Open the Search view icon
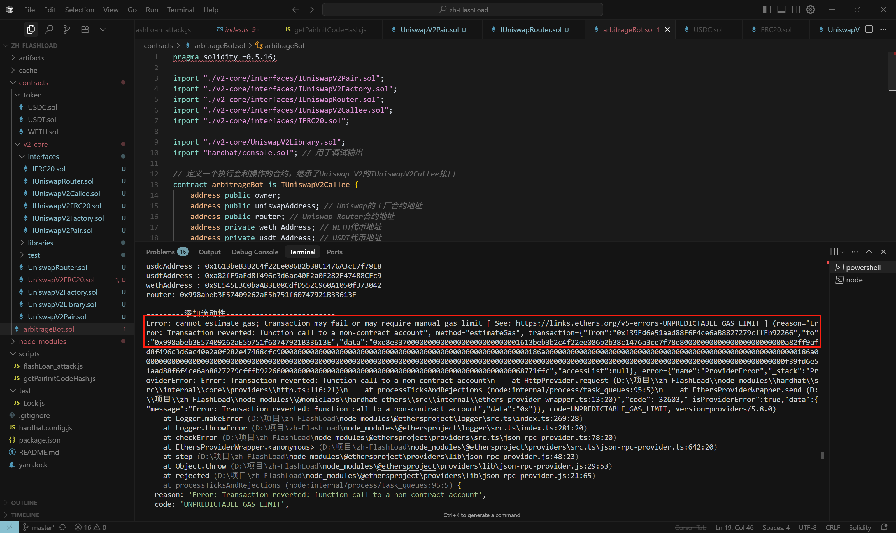 49,29
